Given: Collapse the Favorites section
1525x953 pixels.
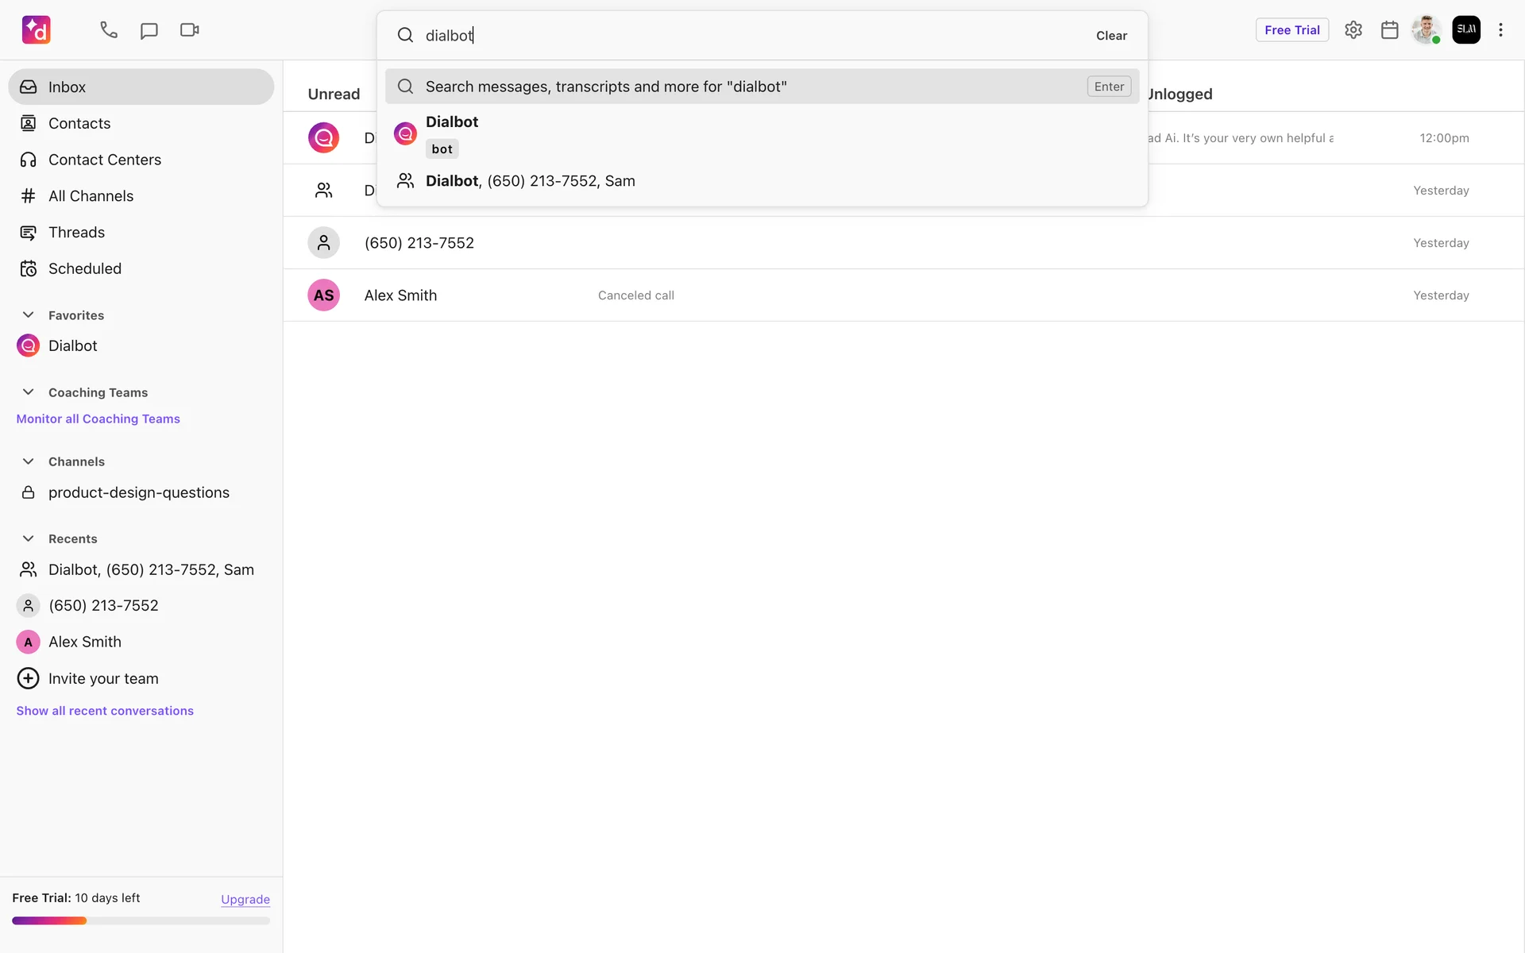Looking at the screenshot, I should click(x=28, y=315).
